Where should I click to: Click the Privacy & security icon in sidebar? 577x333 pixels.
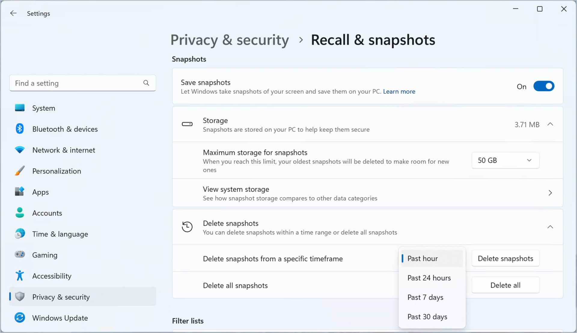[20, 297]
